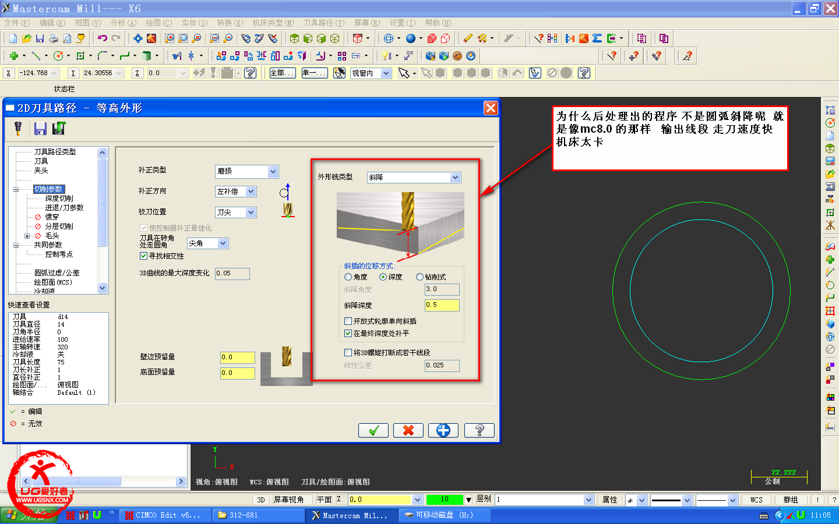This screenshot has height=524, width=839.
Task: Open the 设置(I) menu
Action: pyautogui.click(x=403, y=23)
